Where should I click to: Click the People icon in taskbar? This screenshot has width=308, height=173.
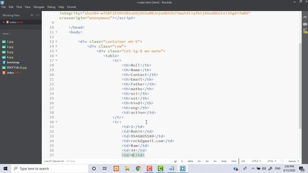pos(245,169)
